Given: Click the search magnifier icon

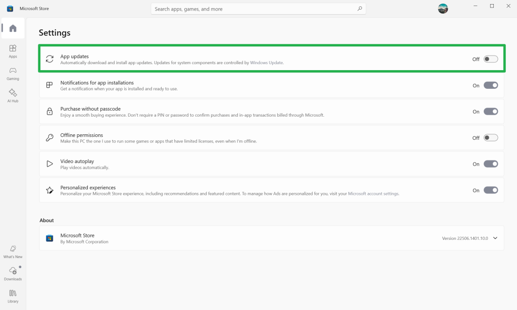Looking at the screenshot, I should click(x=359, y=9).
